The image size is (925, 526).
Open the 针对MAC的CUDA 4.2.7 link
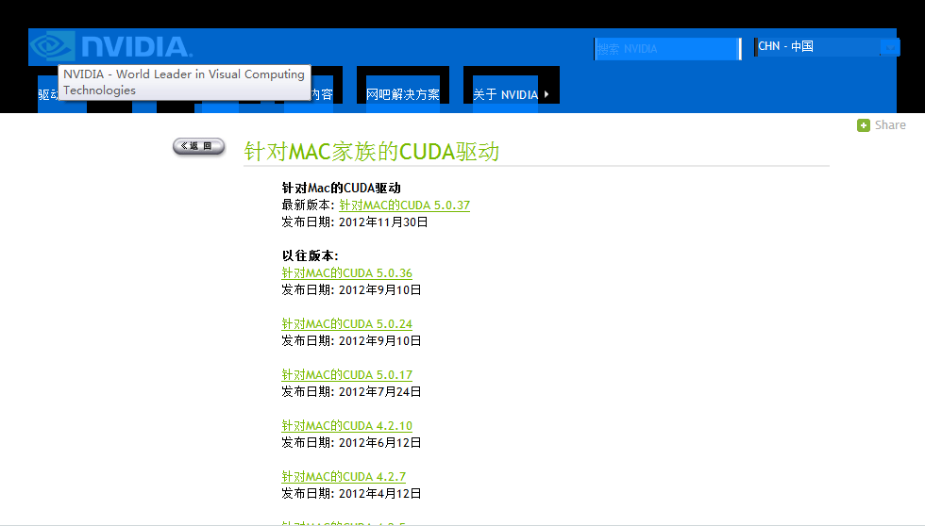pyautogui.click(x=344, y=476)
